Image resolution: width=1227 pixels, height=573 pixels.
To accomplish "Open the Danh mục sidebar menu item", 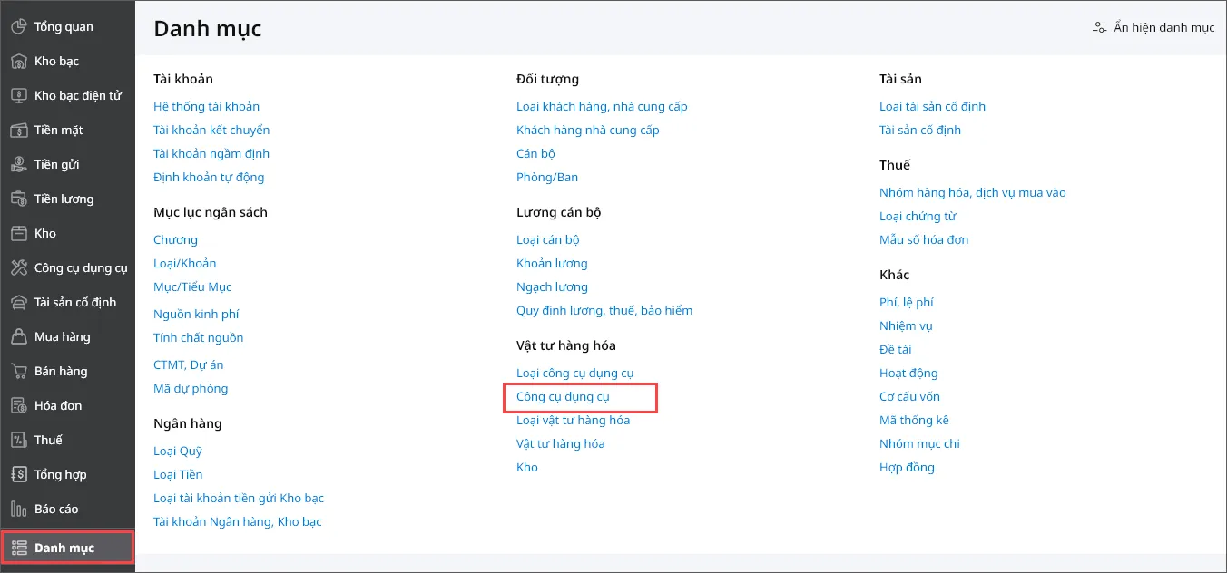I will click(x=64, y=548).
